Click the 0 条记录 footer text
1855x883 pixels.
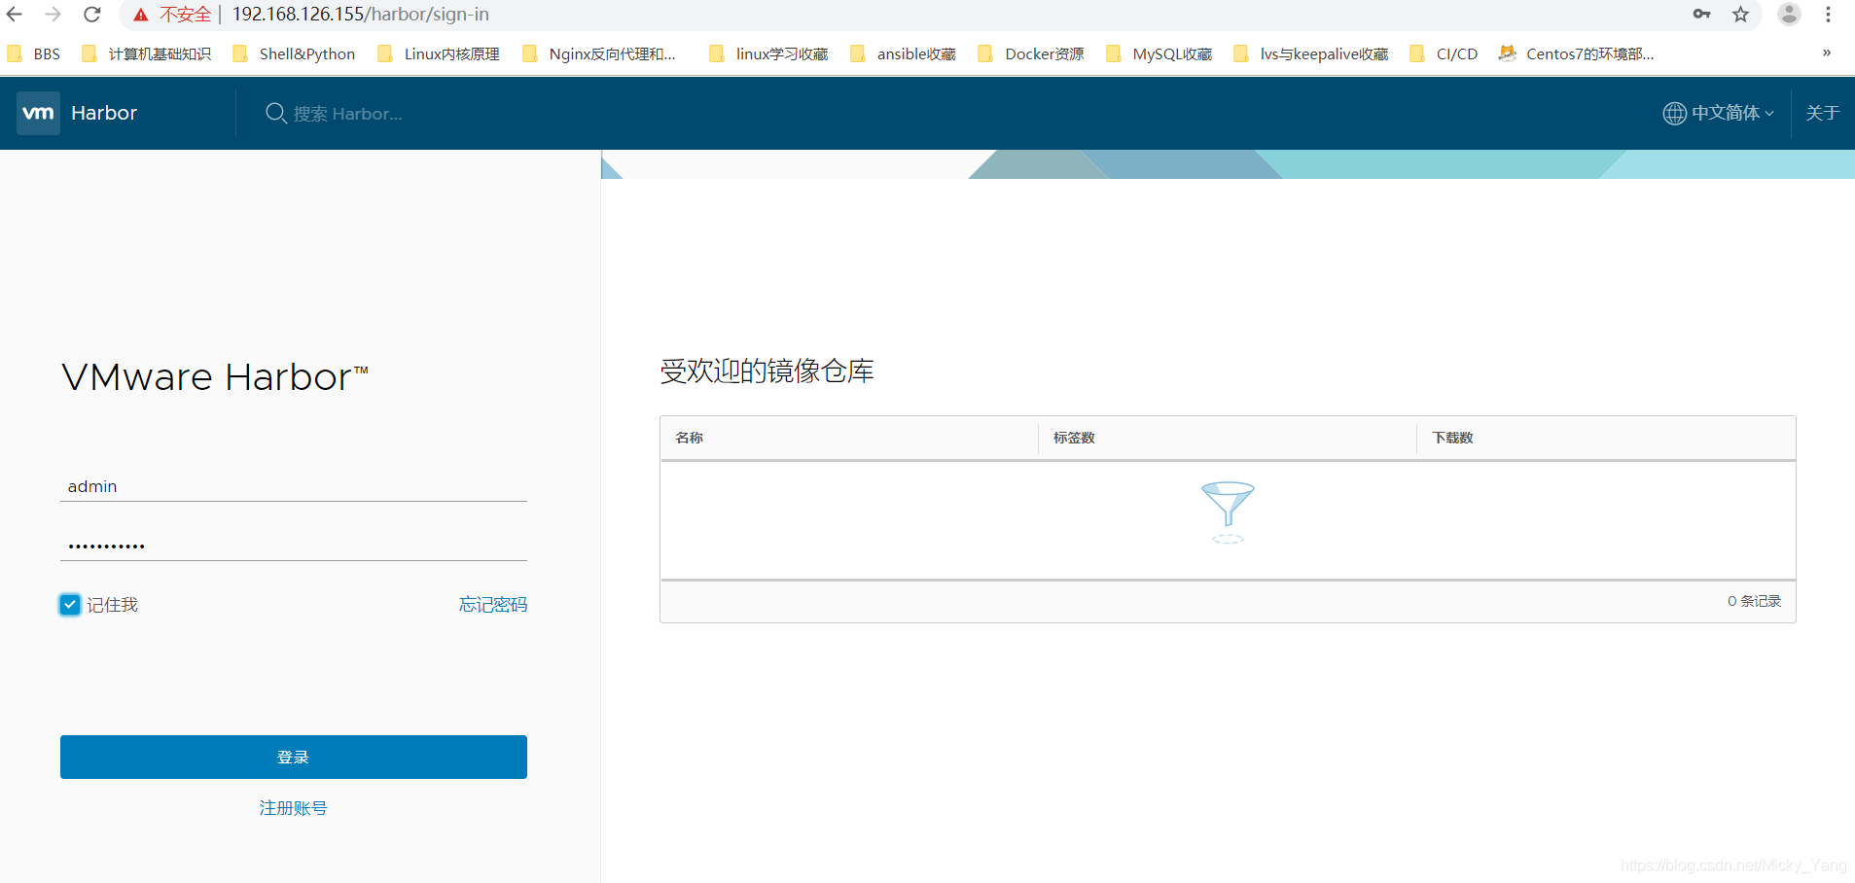point(1754,601)
